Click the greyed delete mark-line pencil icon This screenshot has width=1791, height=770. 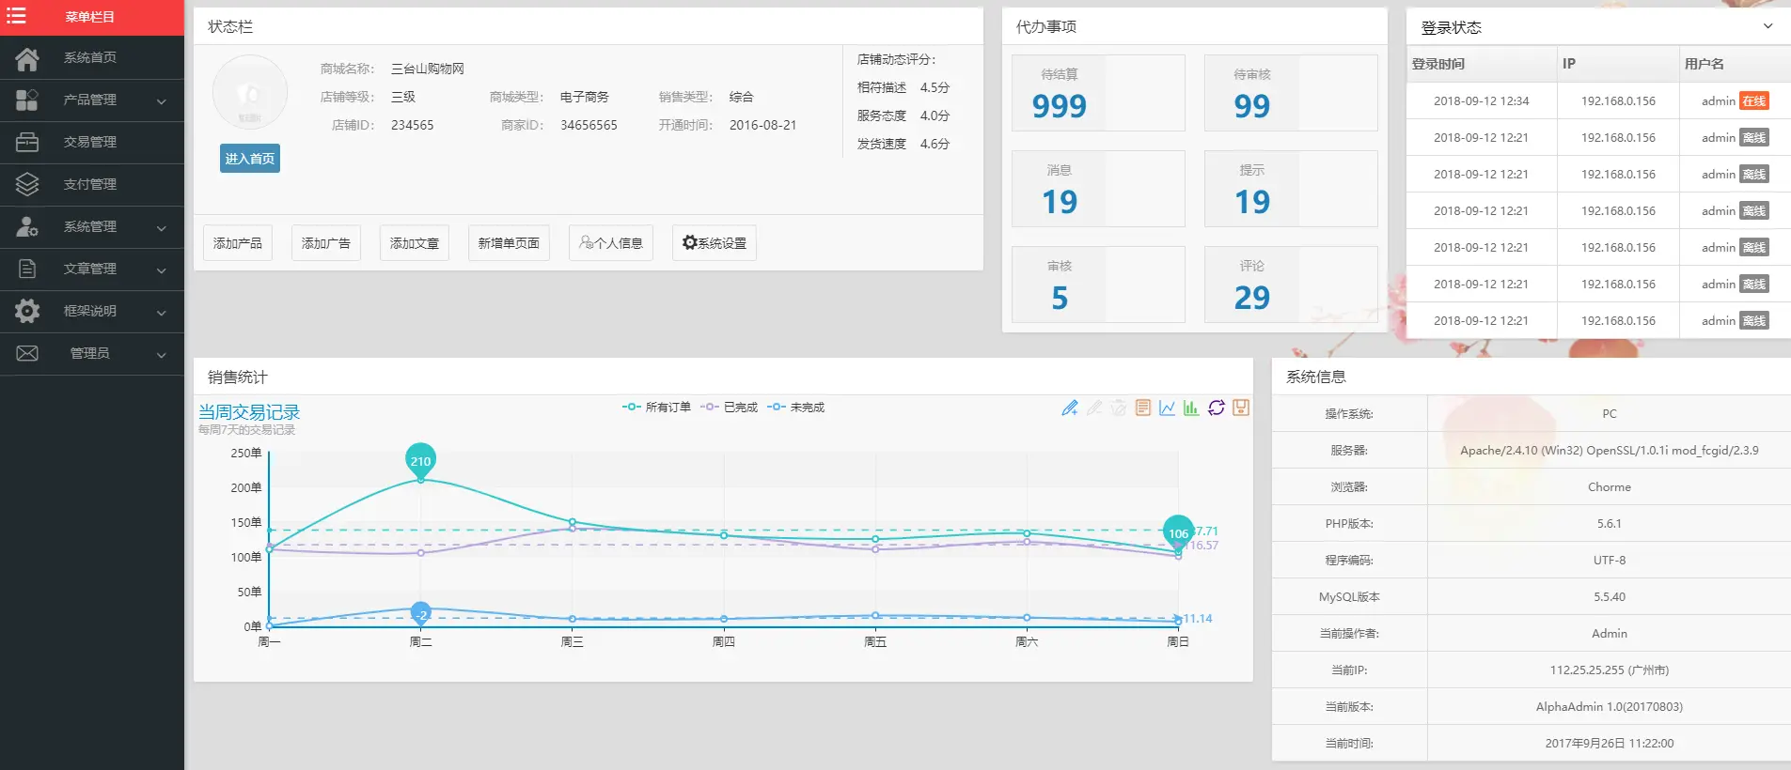point(1094,408)
